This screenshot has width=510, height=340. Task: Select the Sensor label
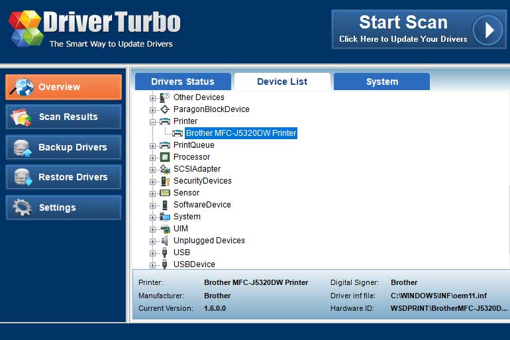point(186,193)
